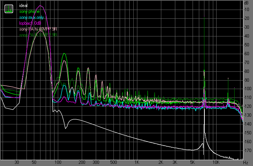The image size is (253, 166).
Task: Click the 5K frequency axis label
Action: tap(192, 162)
